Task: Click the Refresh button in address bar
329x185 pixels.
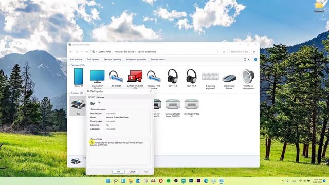Action: 224,52
